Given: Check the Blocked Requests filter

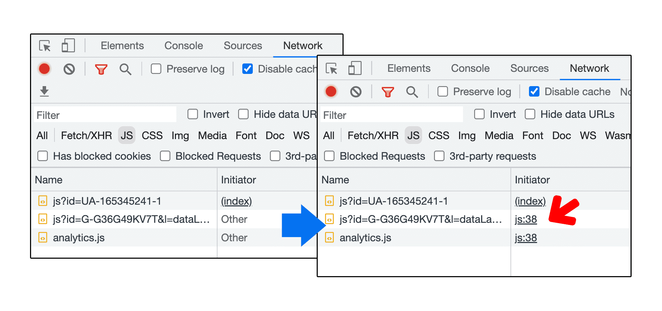Looking at the screenshot, I should (329, 156).
